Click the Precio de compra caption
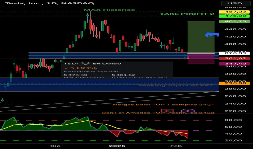 [84, 77]
